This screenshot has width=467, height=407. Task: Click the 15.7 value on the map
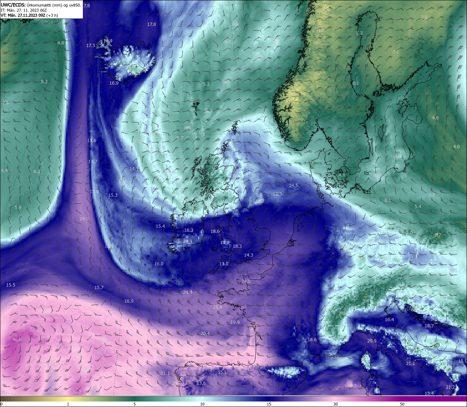click(x=99, y=288)
